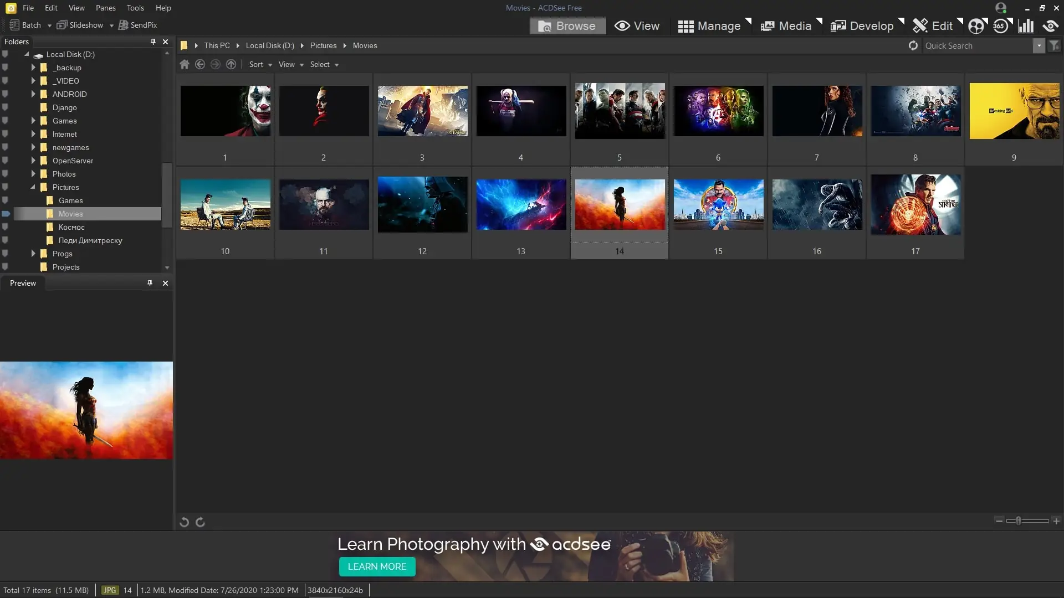The image size is (1064, 598).
Task: Expand the Progs folder
Action: click(33, 254)
